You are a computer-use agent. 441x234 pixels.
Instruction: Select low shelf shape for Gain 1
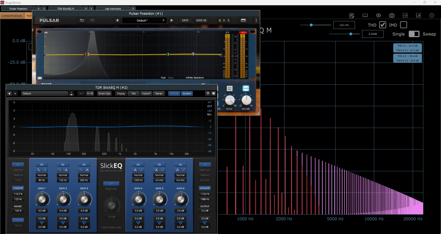click(39, 170)
